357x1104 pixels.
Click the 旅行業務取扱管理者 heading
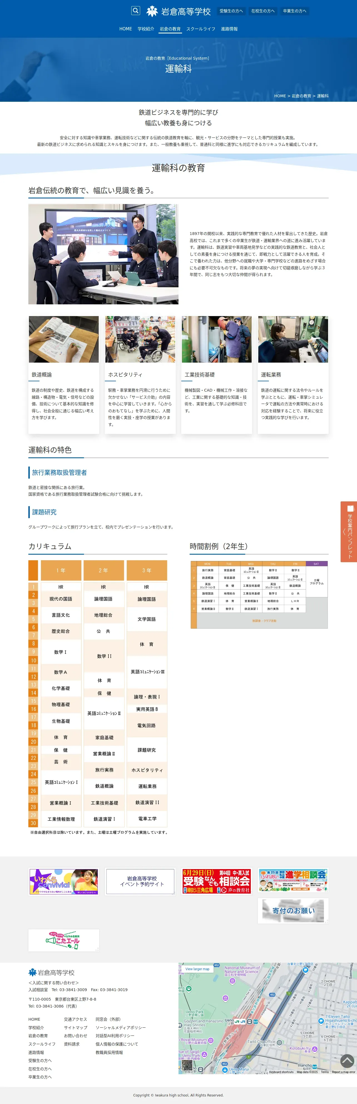click(x=59, y=472)
